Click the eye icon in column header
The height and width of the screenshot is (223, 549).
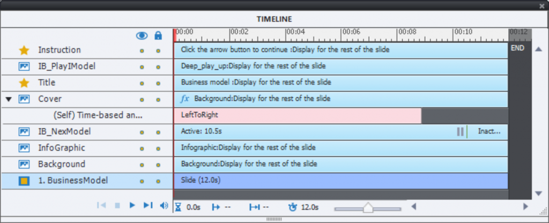point(142,36)
